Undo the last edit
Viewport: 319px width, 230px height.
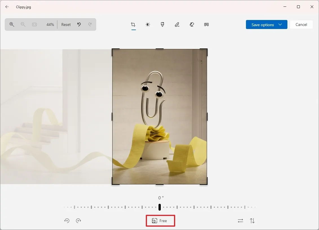[x=79, y=24]
